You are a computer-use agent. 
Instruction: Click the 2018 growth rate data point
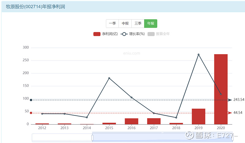176,118
